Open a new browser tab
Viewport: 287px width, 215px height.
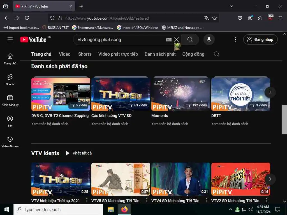[x=81, y=6]
